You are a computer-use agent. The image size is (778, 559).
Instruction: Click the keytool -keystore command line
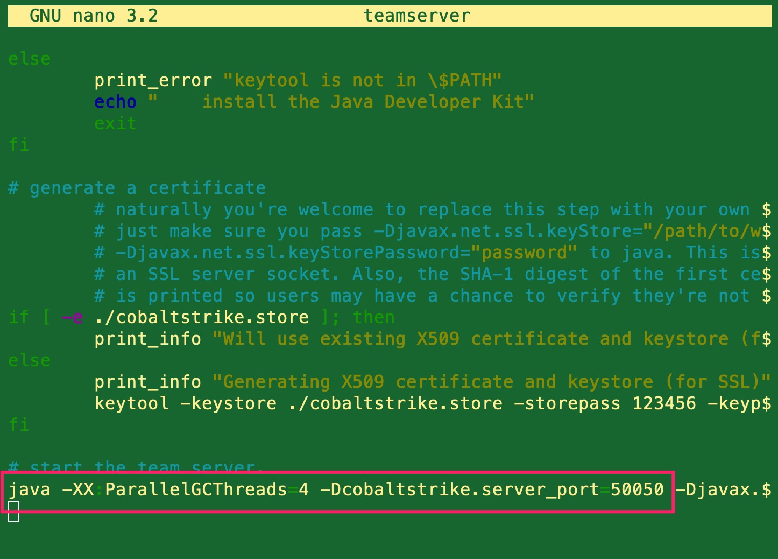(433, 403)
